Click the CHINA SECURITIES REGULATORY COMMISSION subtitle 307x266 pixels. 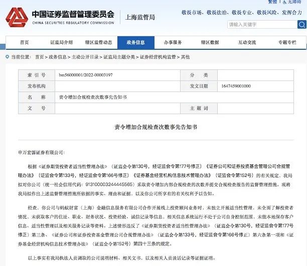click(73, 23)
